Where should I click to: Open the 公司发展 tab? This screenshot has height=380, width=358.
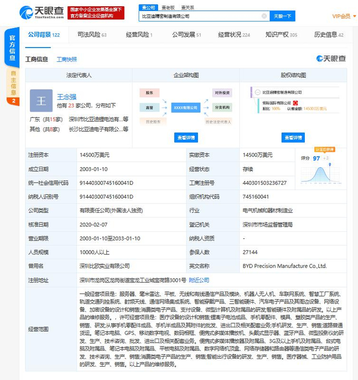point(187,35)
